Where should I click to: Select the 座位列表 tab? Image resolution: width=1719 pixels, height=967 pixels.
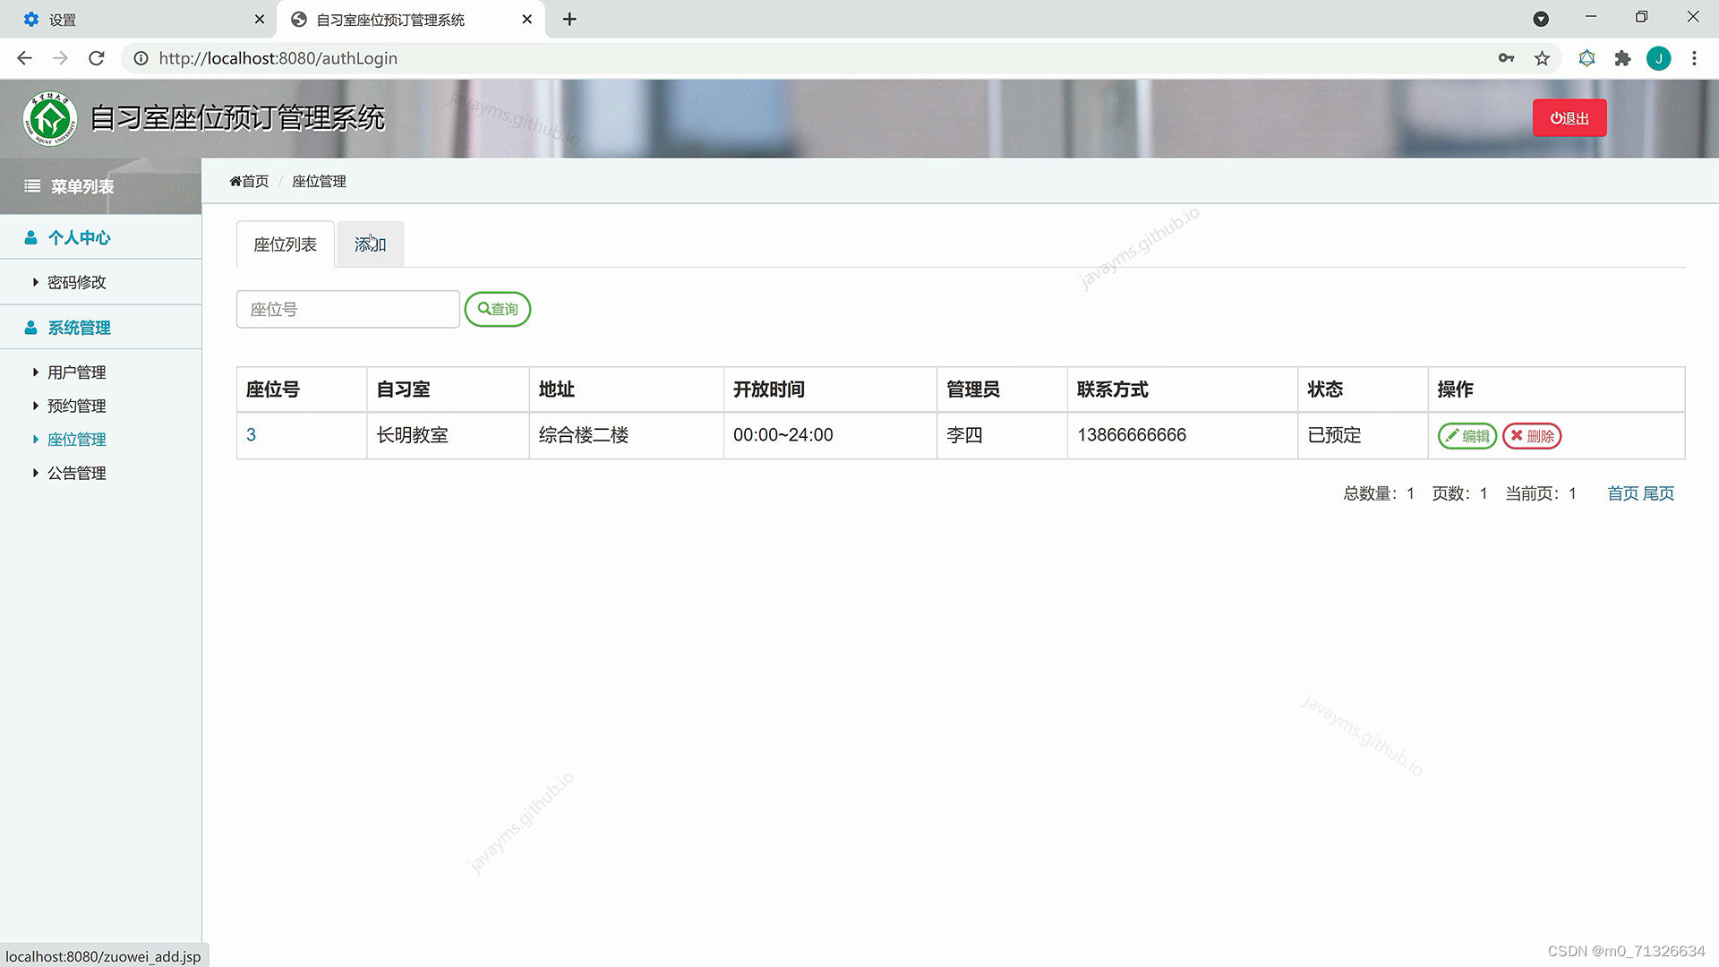tap(285, 244)
